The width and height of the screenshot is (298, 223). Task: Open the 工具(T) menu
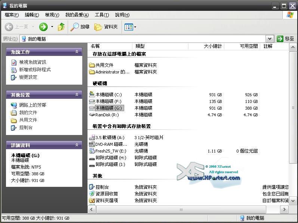click(x=102, y=15)
